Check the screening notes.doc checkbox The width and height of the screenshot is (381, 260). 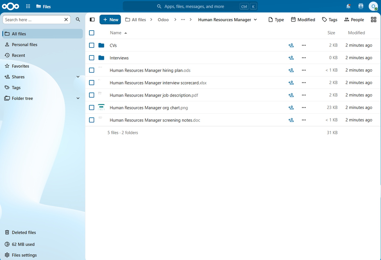[x=92, y=120]
